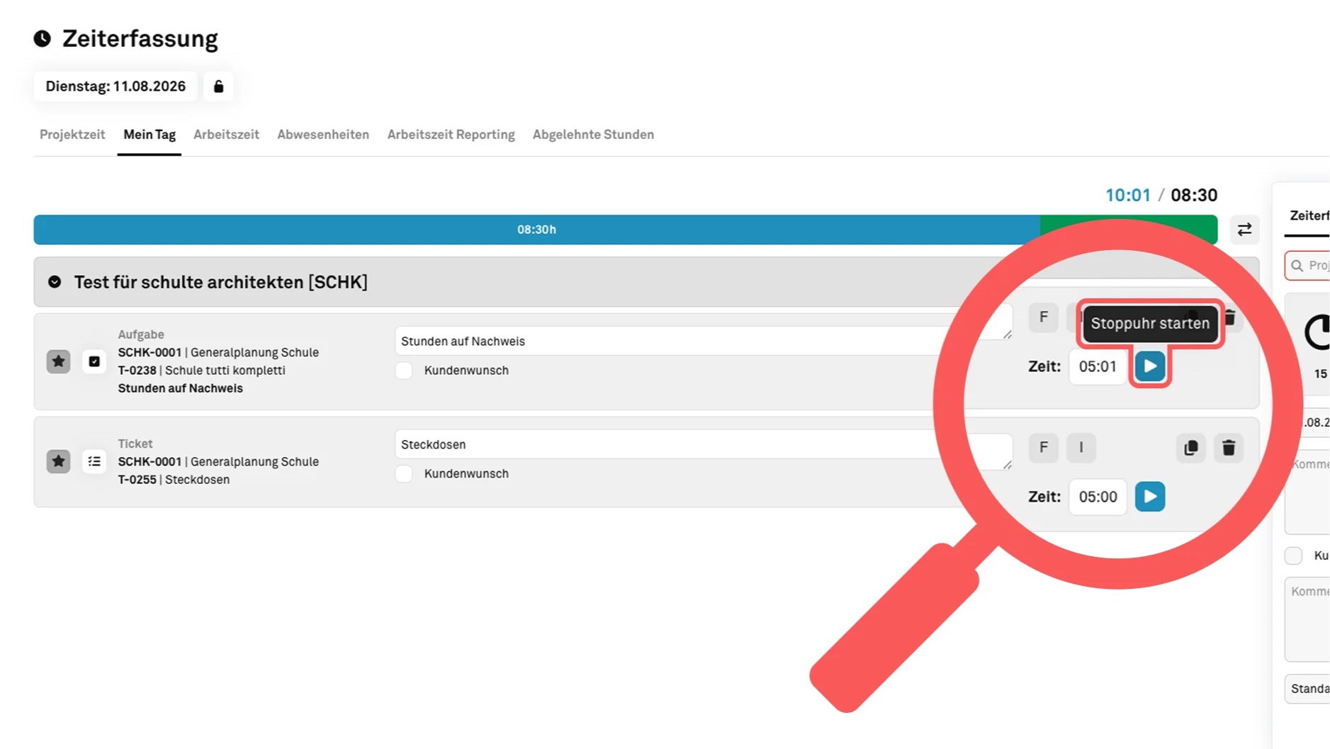
Task: Click the blue 08:30h progress bar
Action: [536, 230]
